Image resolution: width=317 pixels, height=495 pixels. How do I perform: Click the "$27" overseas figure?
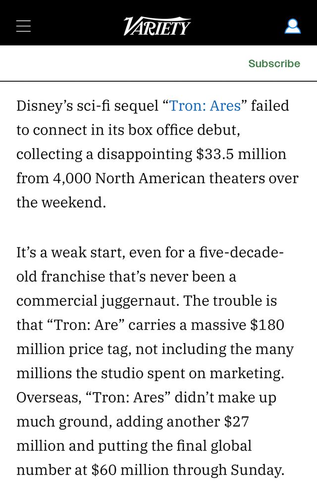[x=236, y=421]
